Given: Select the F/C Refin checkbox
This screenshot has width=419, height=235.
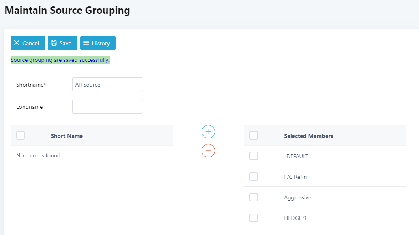Looking at the screenshot, I should coord(254,177).
